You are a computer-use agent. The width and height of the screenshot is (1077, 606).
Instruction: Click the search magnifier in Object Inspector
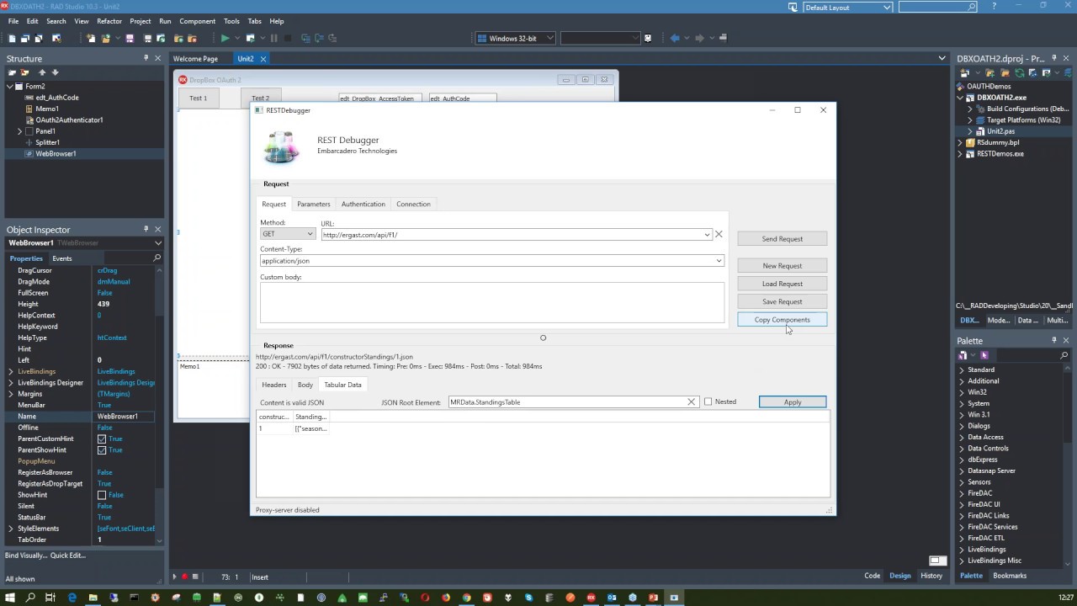point(157,258)
